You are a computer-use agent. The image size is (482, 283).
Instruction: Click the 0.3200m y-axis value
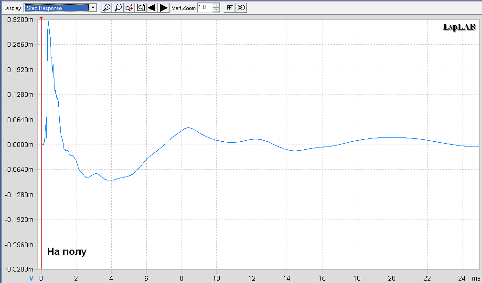[20, 20]
